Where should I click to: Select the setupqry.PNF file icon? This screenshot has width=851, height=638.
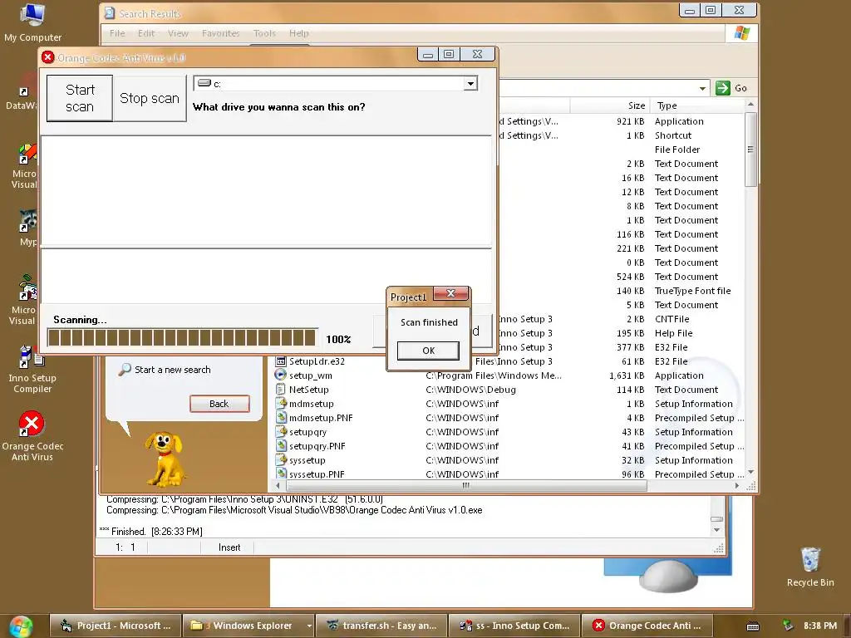(x=281, y=446)
